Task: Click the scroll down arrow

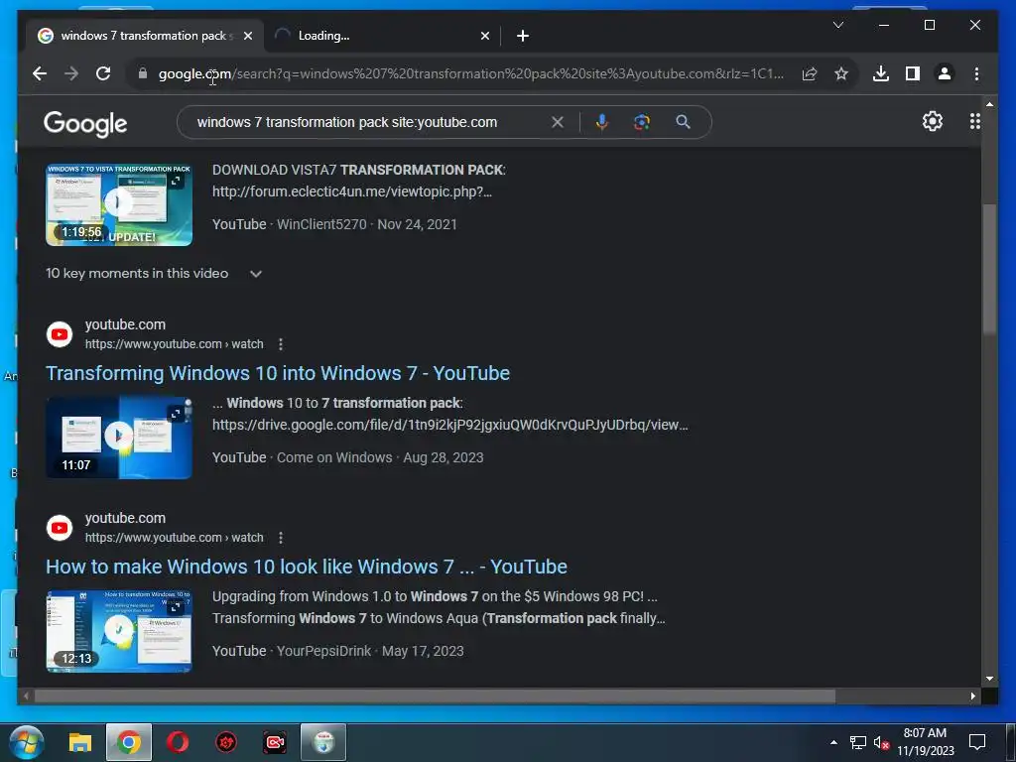Action: 989,679
